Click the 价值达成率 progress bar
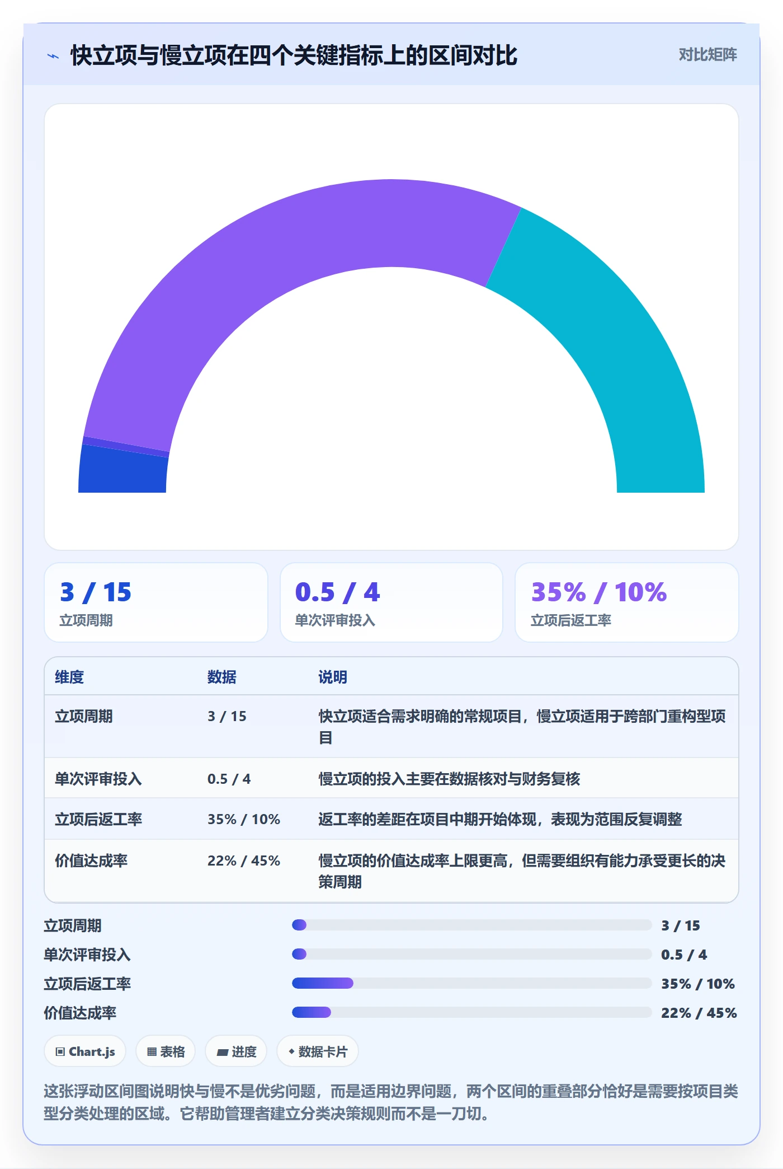The image size is (783, 1169). [x=472, y=1012]
